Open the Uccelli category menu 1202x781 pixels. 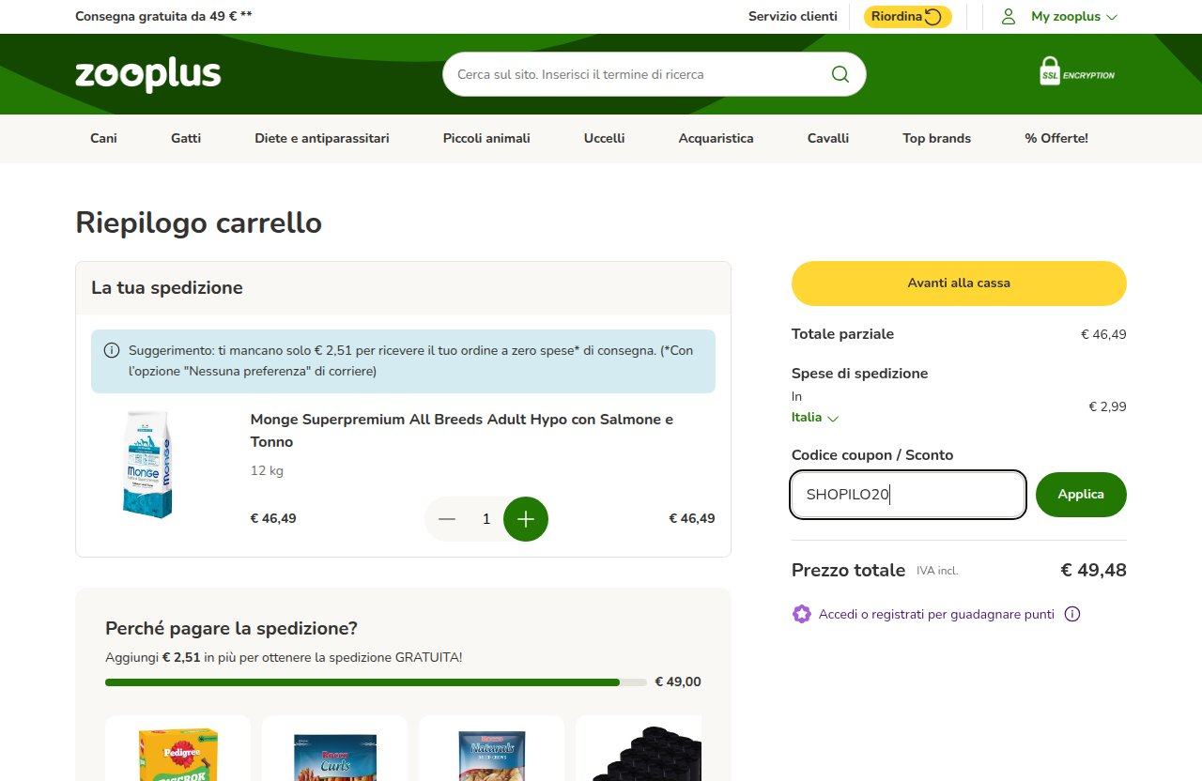coord(604,138)
